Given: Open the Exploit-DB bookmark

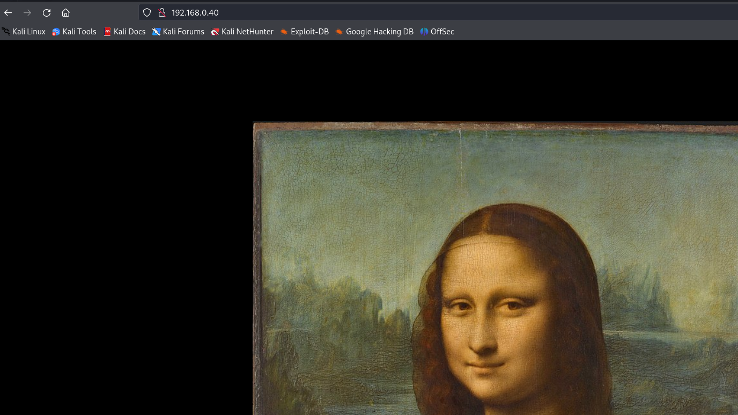Looking at the screenshot, I should [304, 32].
